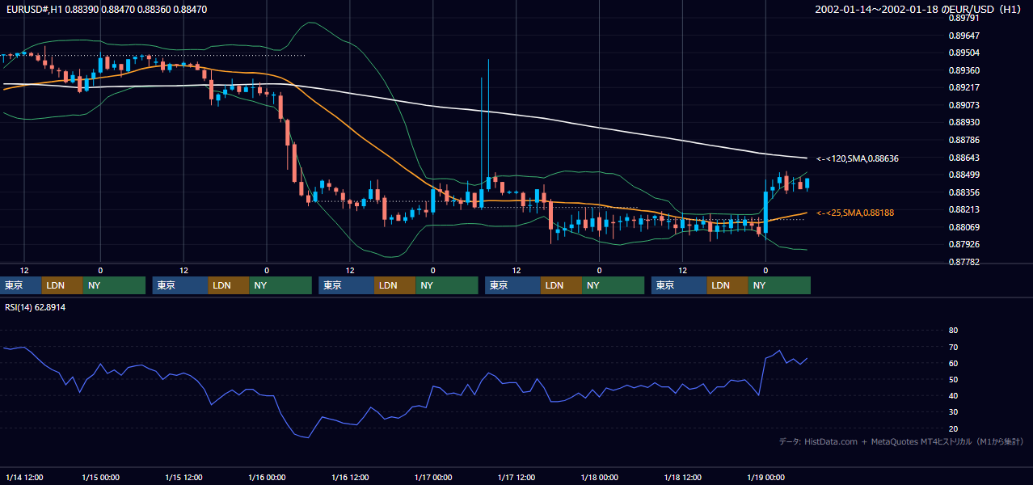1033x485 pixels.
Task: Click price axis value 0.87926
Action: click(x=963, y=244)
